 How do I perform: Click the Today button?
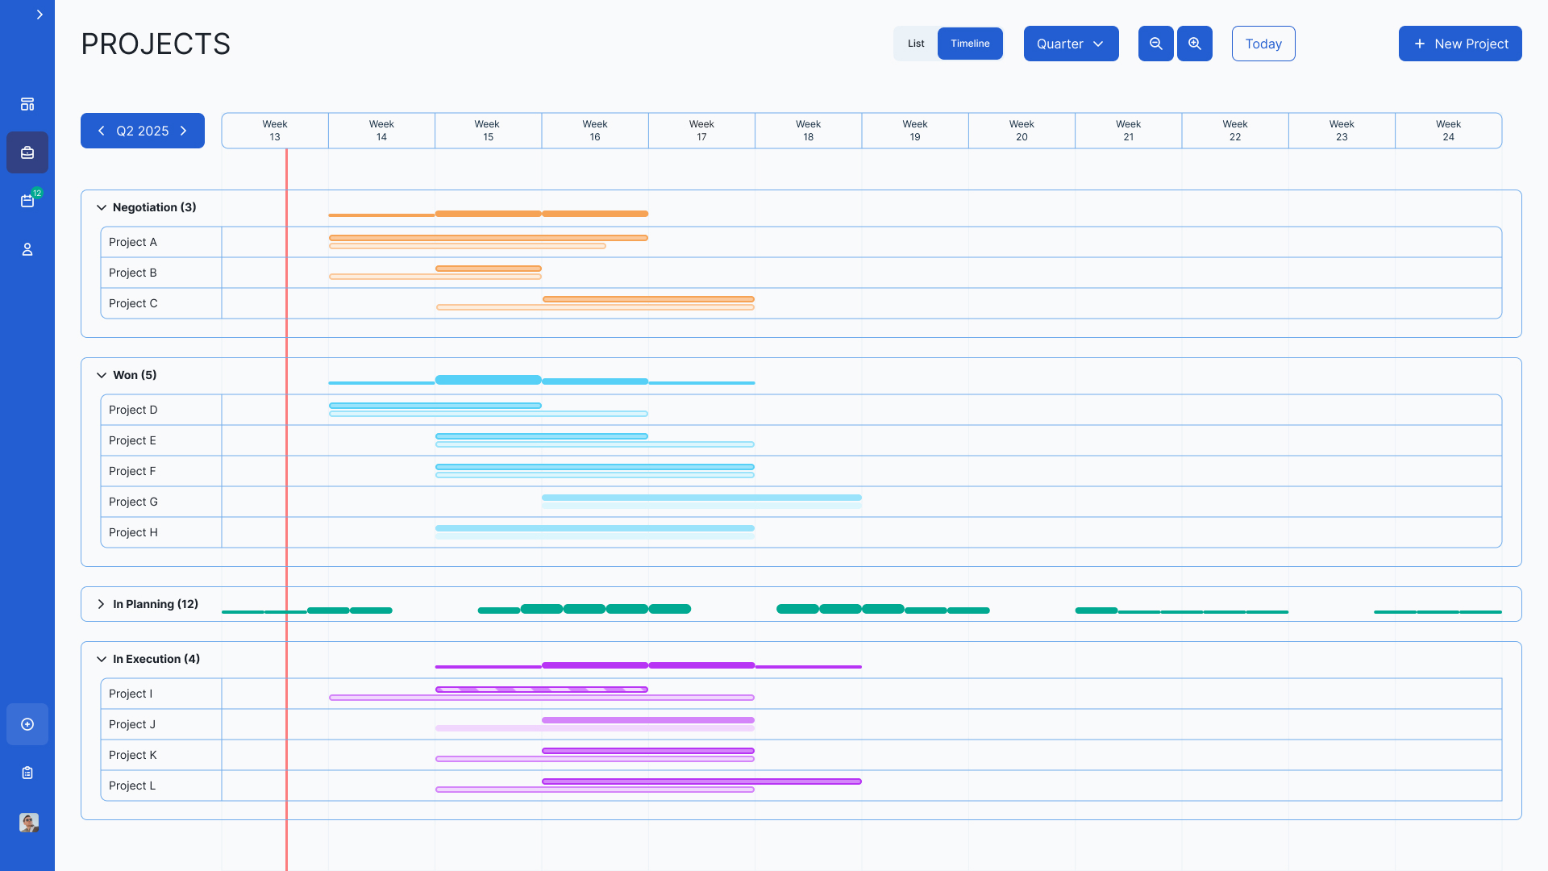1263,44
